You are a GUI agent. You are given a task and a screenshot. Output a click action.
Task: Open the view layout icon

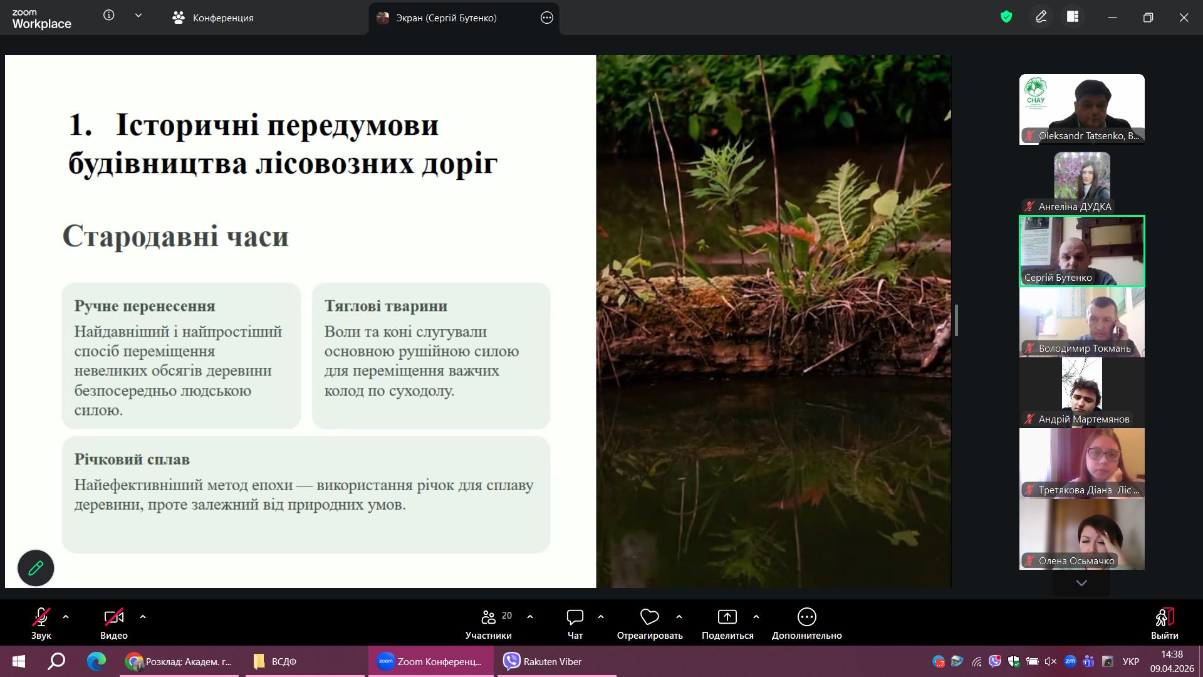[1073, 17]
